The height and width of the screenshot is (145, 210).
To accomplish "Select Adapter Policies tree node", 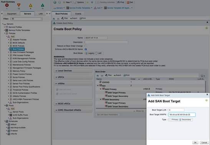I will tap(20, 40).
